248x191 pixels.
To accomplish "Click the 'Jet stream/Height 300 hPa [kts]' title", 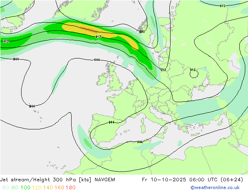I will pos(46,180).
